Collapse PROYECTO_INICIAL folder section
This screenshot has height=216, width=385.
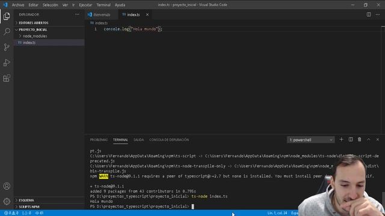point(33,29)
